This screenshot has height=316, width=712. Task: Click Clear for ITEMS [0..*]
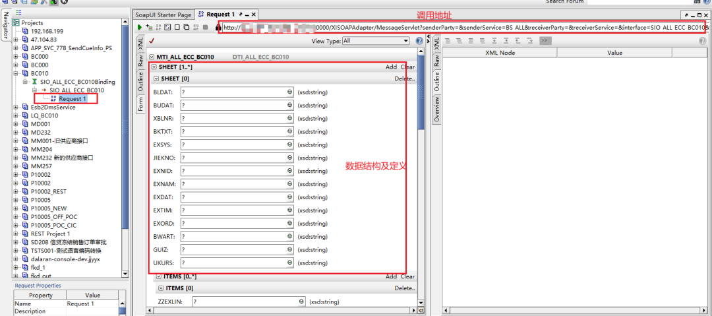pos(408,276)
